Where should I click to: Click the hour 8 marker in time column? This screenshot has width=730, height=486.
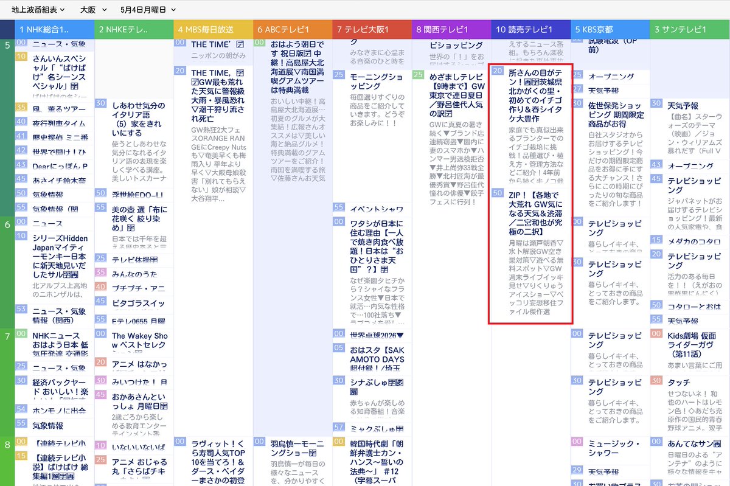[x=7, y=444]
